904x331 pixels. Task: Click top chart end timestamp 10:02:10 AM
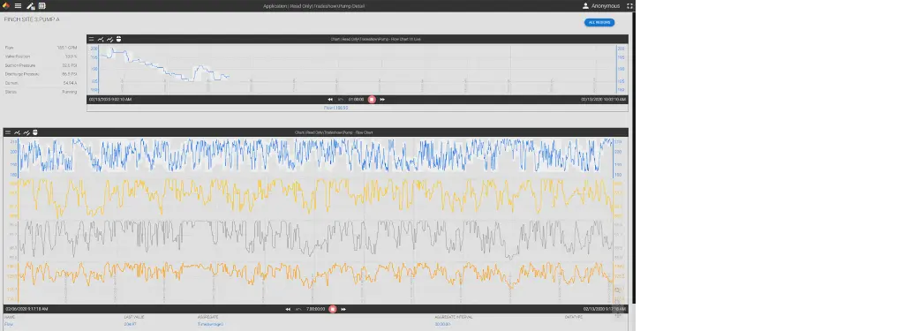point(604,100)
